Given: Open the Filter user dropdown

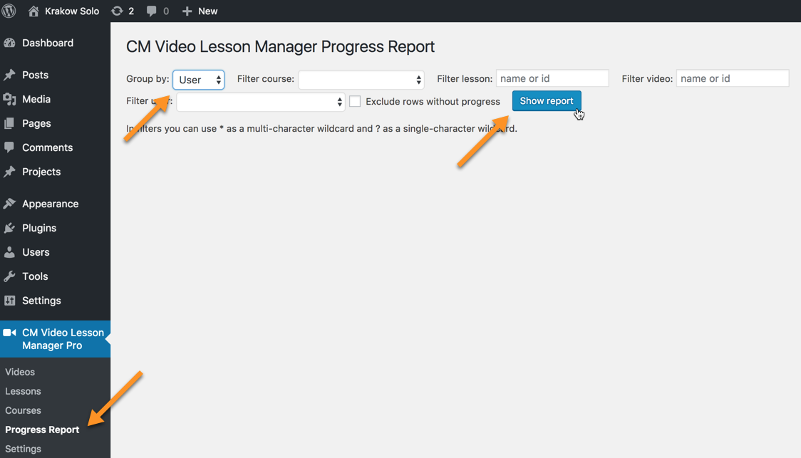Looking at the screenshot, I should (261, 102).
